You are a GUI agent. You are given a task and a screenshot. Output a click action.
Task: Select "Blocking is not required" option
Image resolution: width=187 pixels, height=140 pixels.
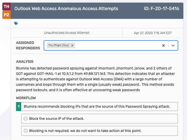(26, 131)
